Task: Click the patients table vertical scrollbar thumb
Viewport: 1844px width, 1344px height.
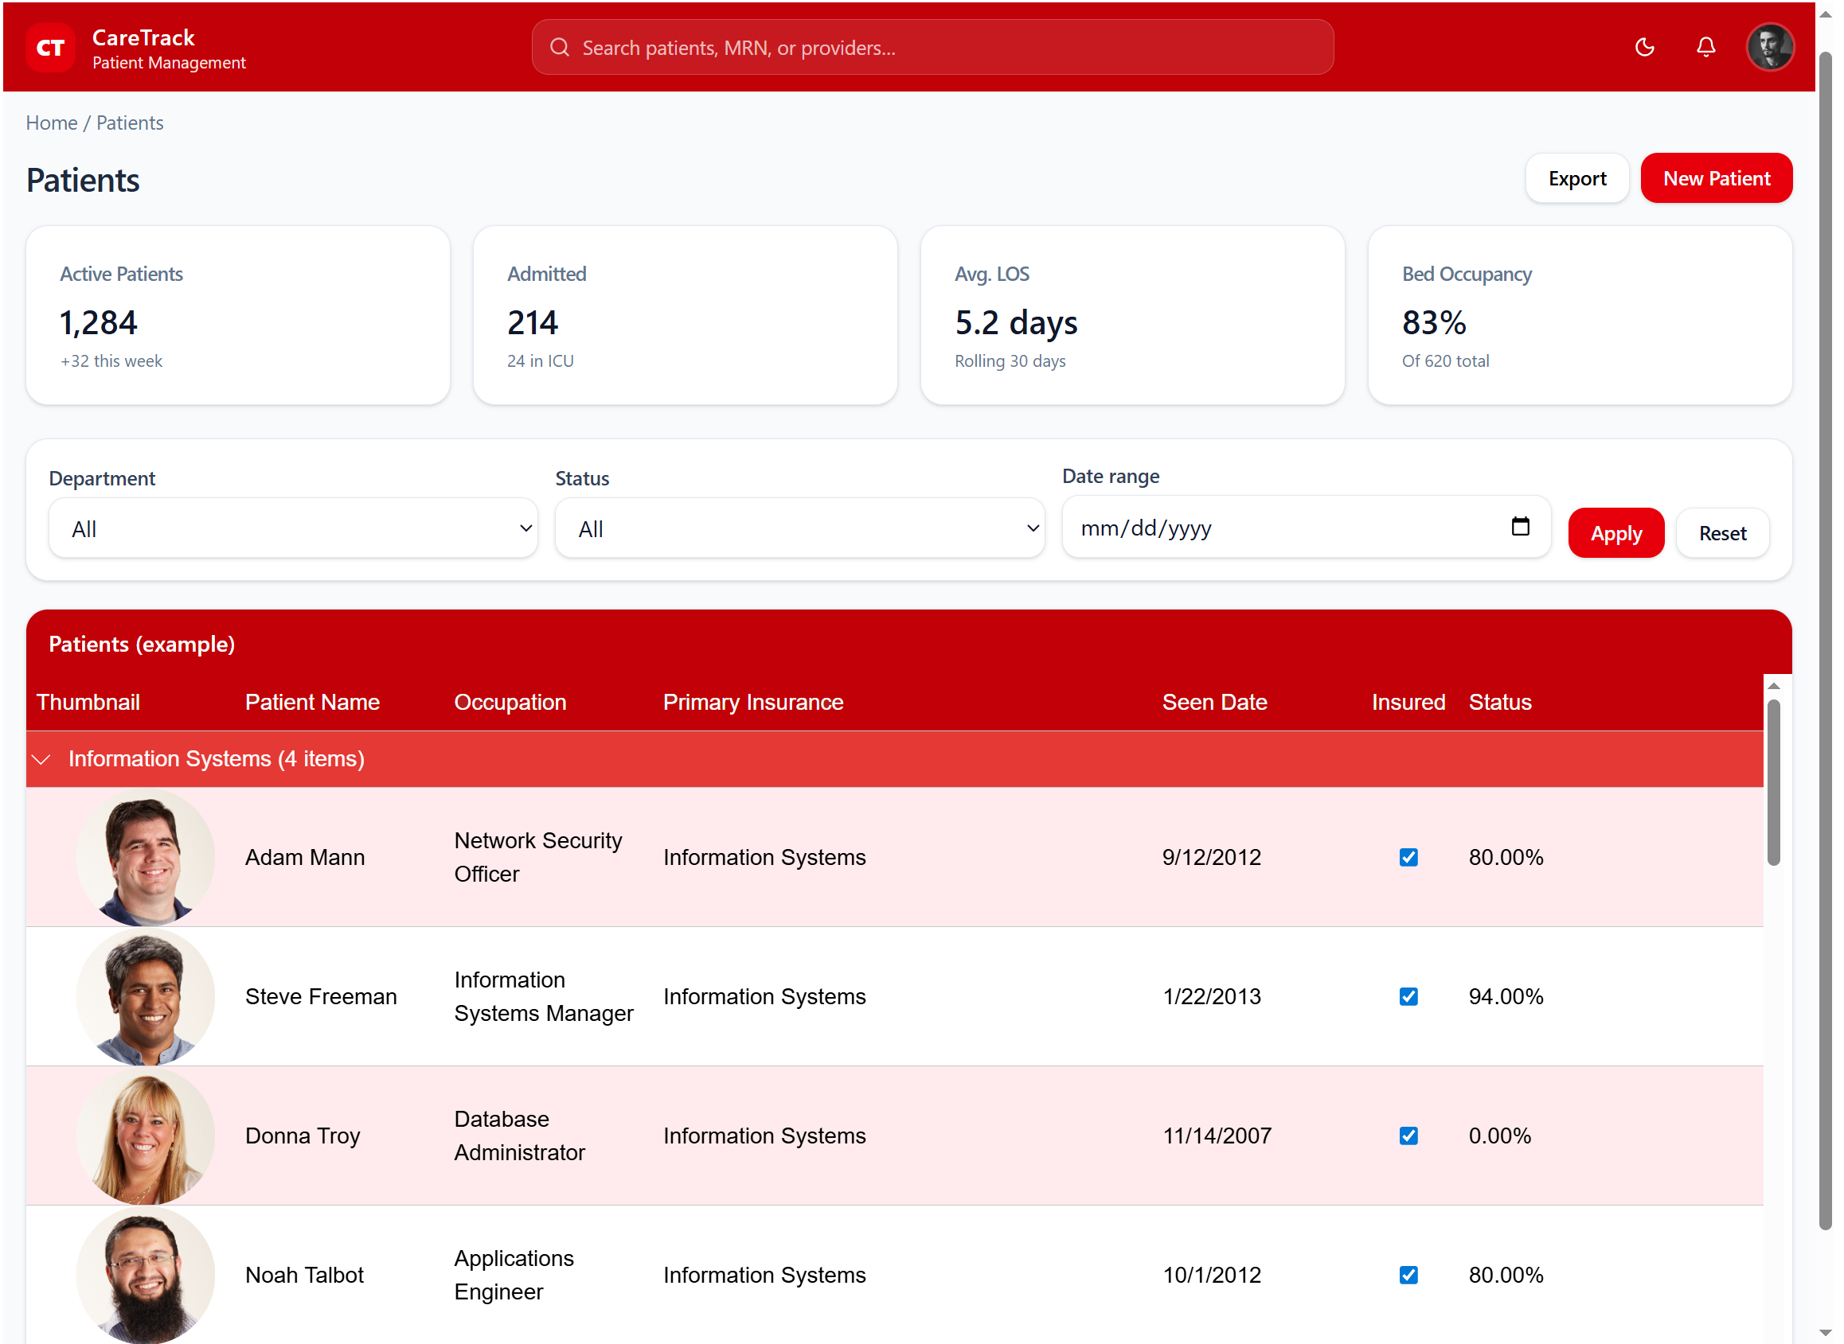Action: (1773, 781)
